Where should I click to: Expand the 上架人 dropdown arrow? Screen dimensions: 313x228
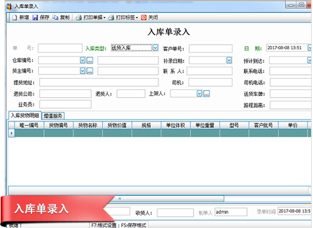(199, 94)
